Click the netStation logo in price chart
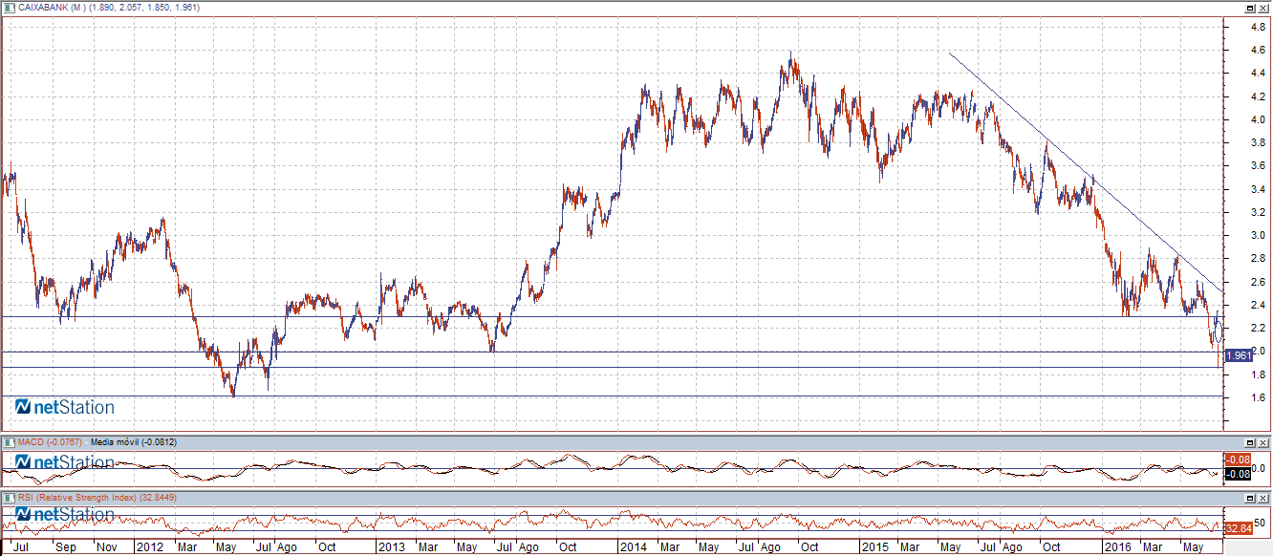The width and height of the screenshot is (1273, 556). 65,408
